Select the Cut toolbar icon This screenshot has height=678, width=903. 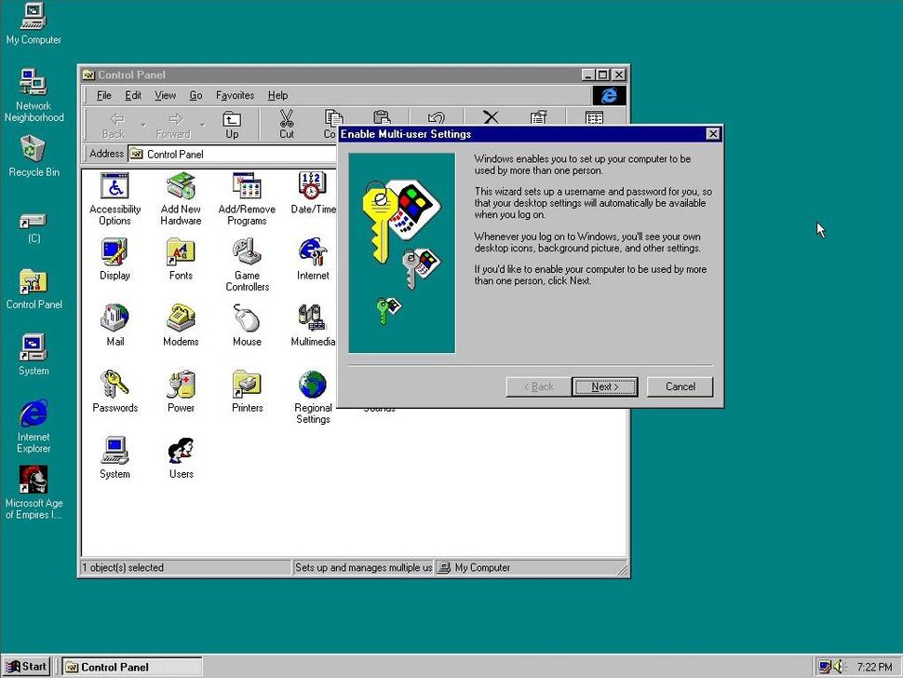coord(286,121)
